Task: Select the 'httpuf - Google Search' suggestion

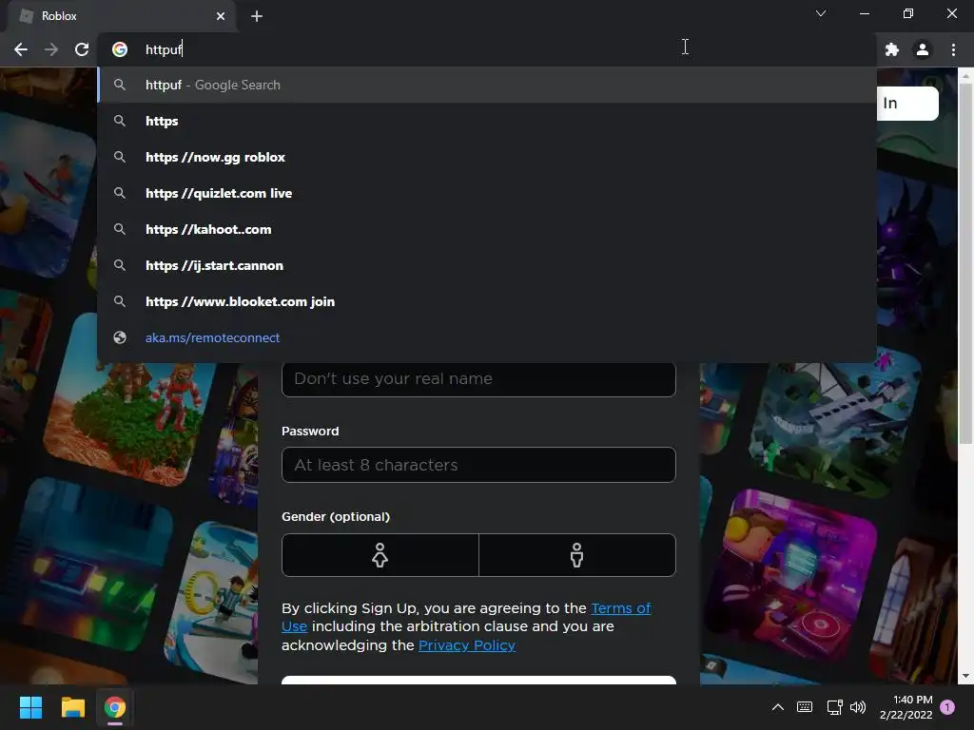Action: (487, 85)
